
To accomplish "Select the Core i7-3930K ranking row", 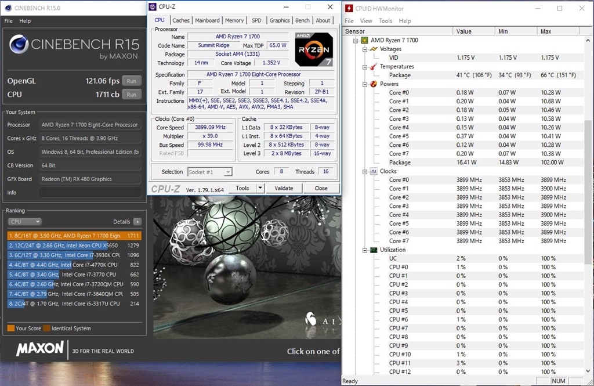I will [74, 255].
